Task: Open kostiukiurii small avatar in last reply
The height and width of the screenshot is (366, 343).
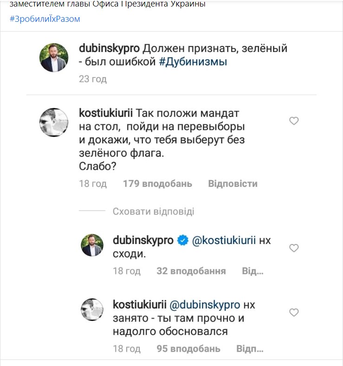Action: click(x=92, y=309)
